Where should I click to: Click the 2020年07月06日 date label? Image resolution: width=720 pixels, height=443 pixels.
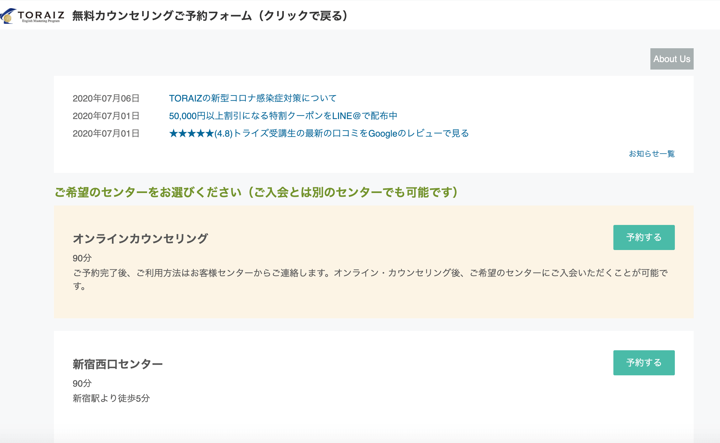pos(106,98)
